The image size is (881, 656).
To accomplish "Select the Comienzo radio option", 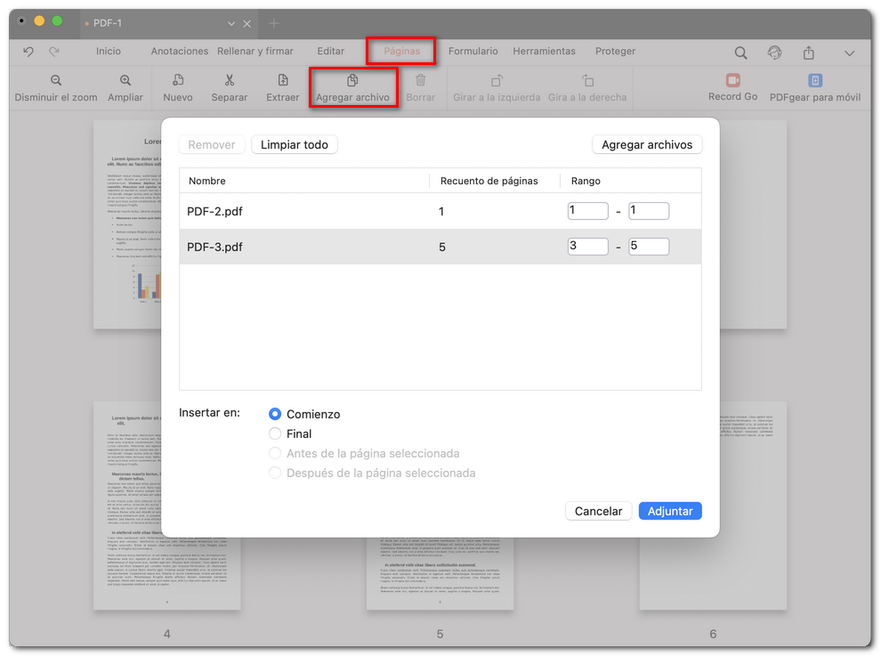I will (x=275, y=414).
